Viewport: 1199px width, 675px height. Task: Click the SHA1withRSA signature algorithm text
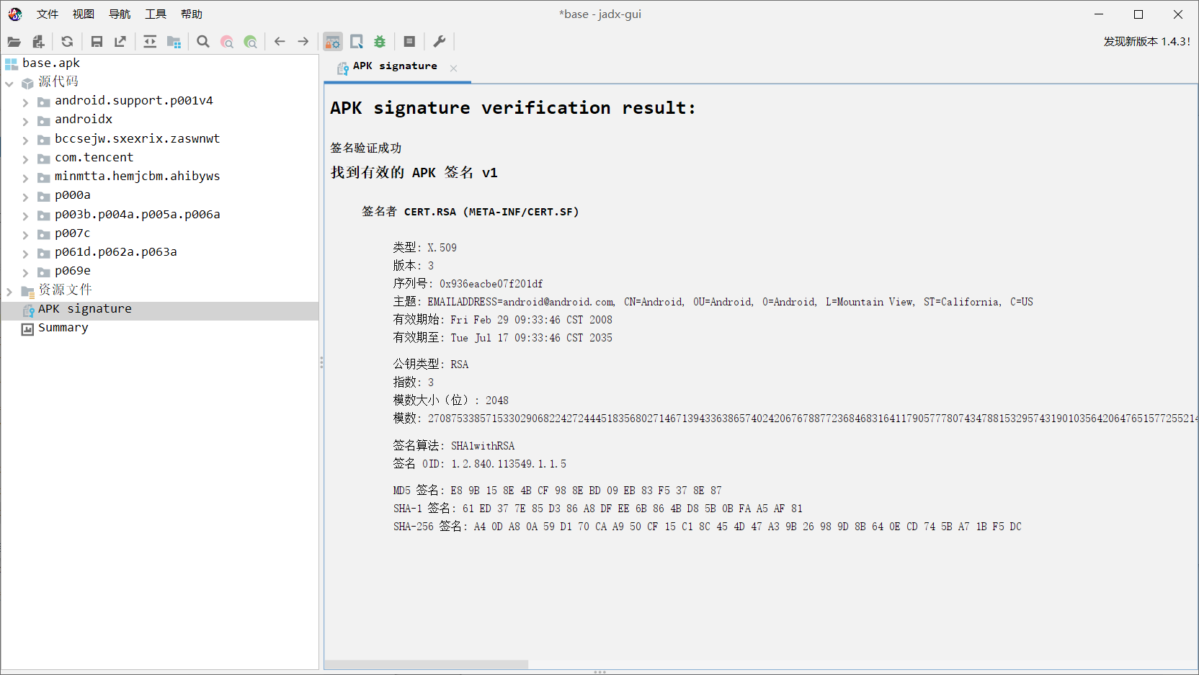click(483, 446)
